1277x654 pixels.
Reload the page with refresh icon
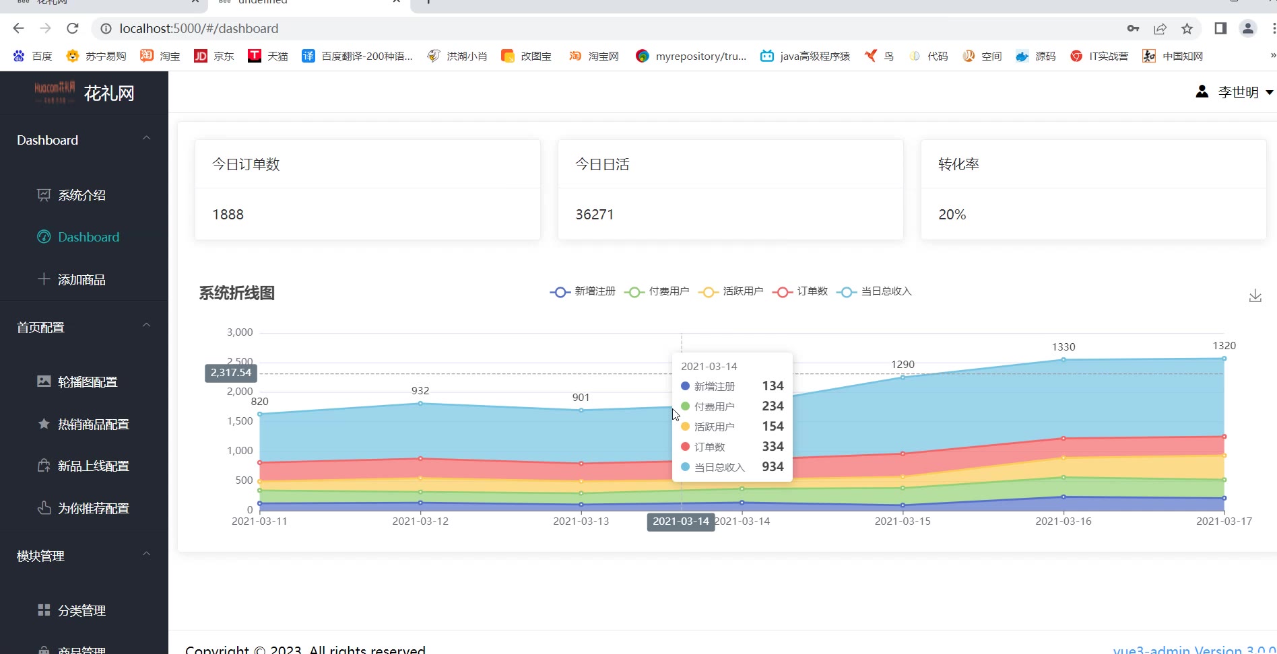click(73, 28)
